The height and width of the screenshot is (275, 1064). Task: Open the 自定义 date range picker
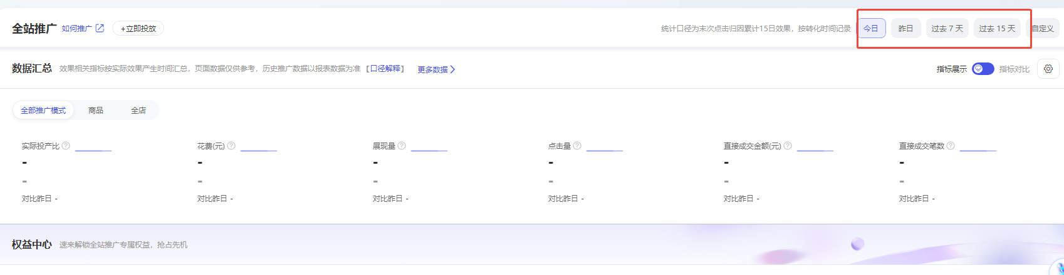click(1043, 28)
